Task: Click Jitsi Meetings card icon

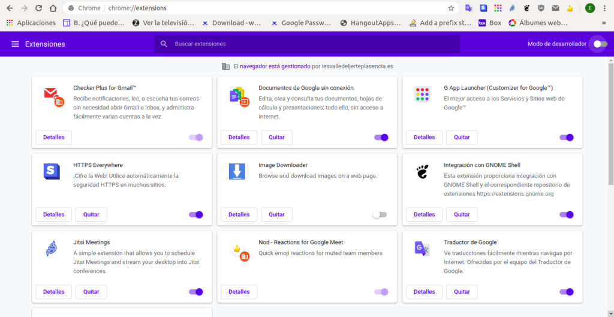Action: [x=52, y=249]
